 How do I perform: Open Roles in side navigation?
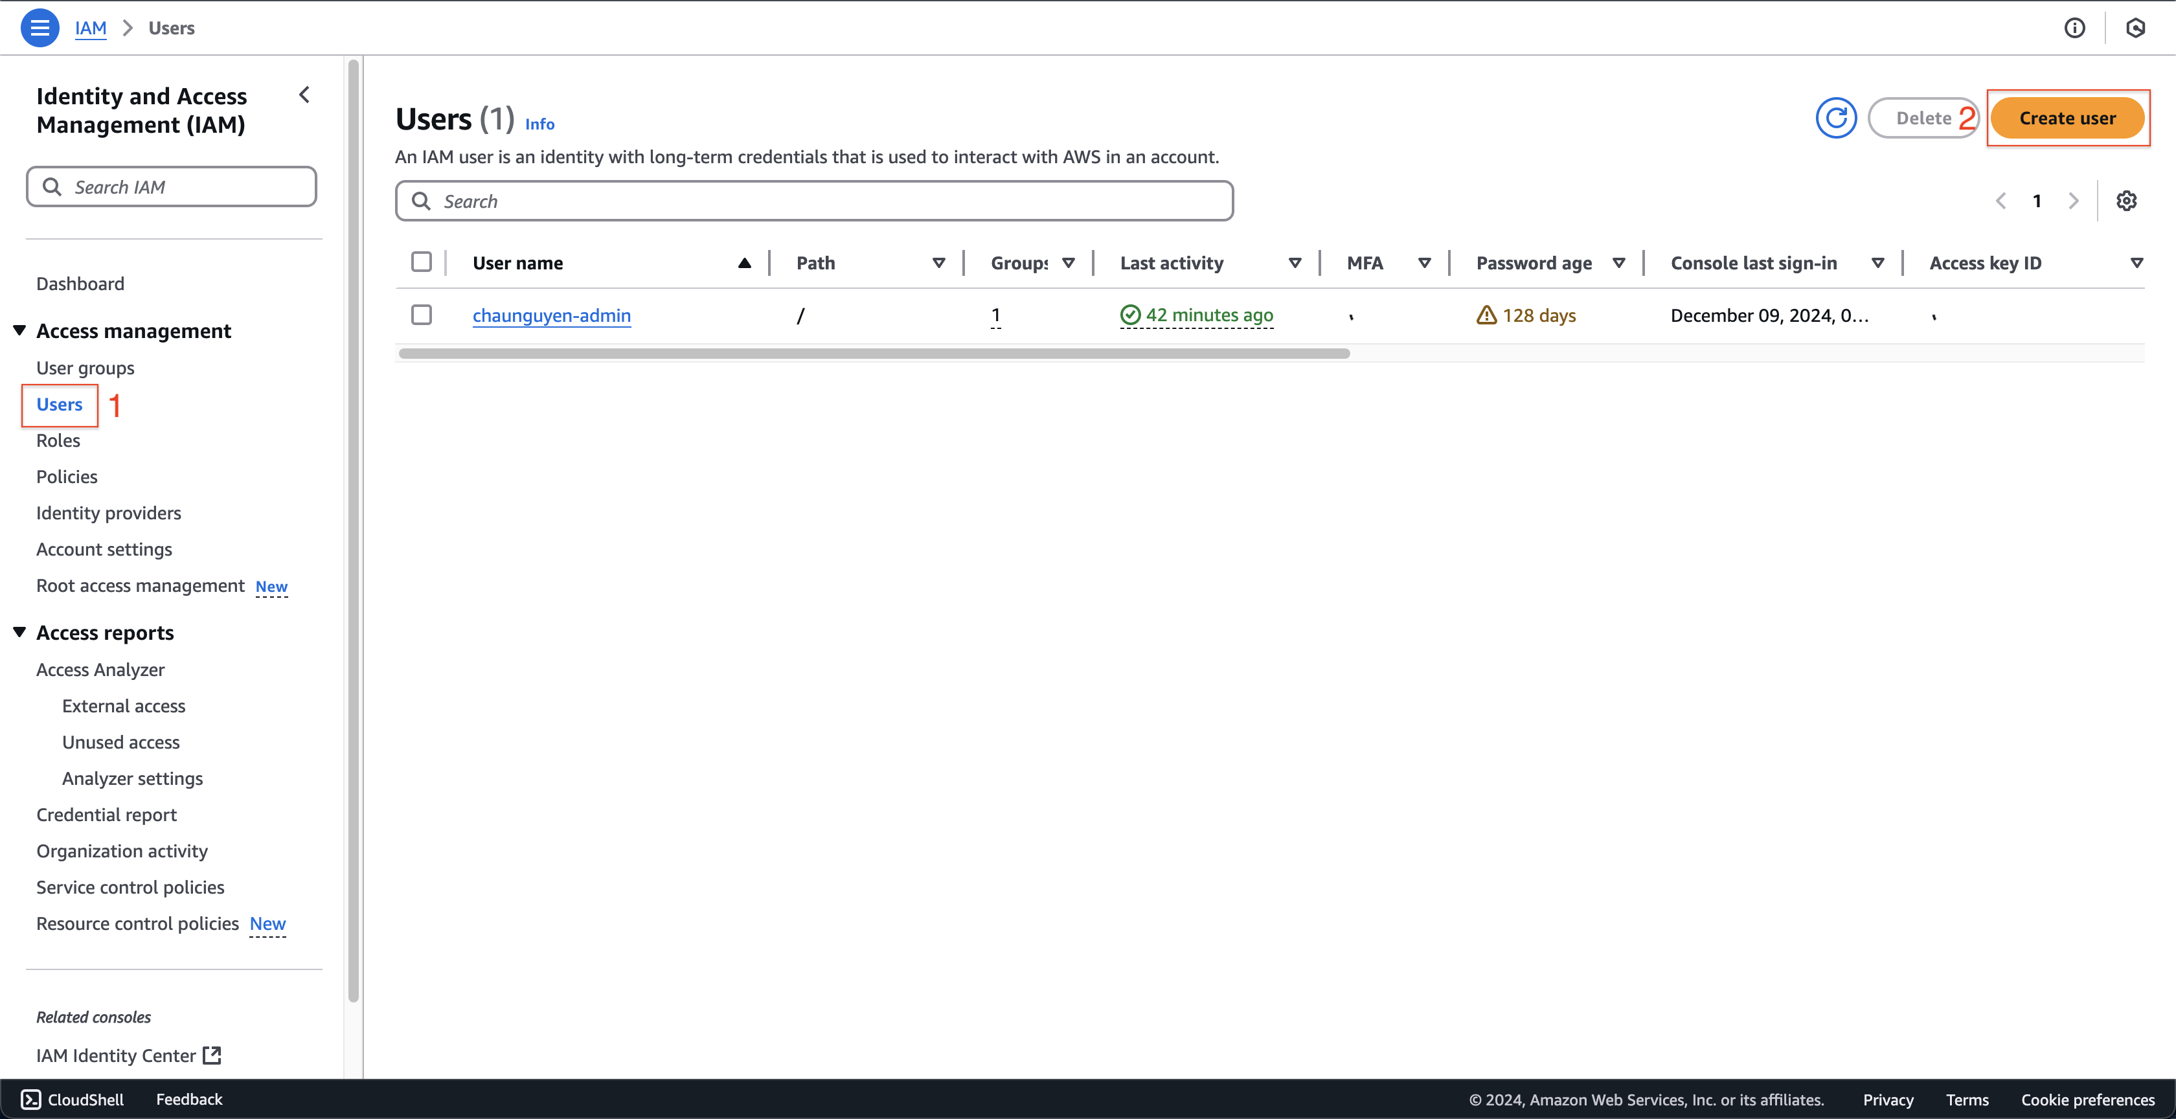tap(58, 441)
